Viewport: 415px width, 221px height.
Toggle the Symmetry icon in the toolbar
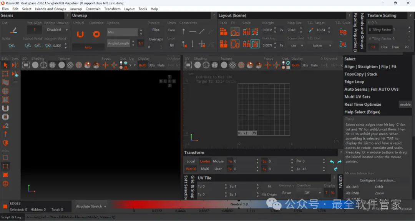click(15, 65)
